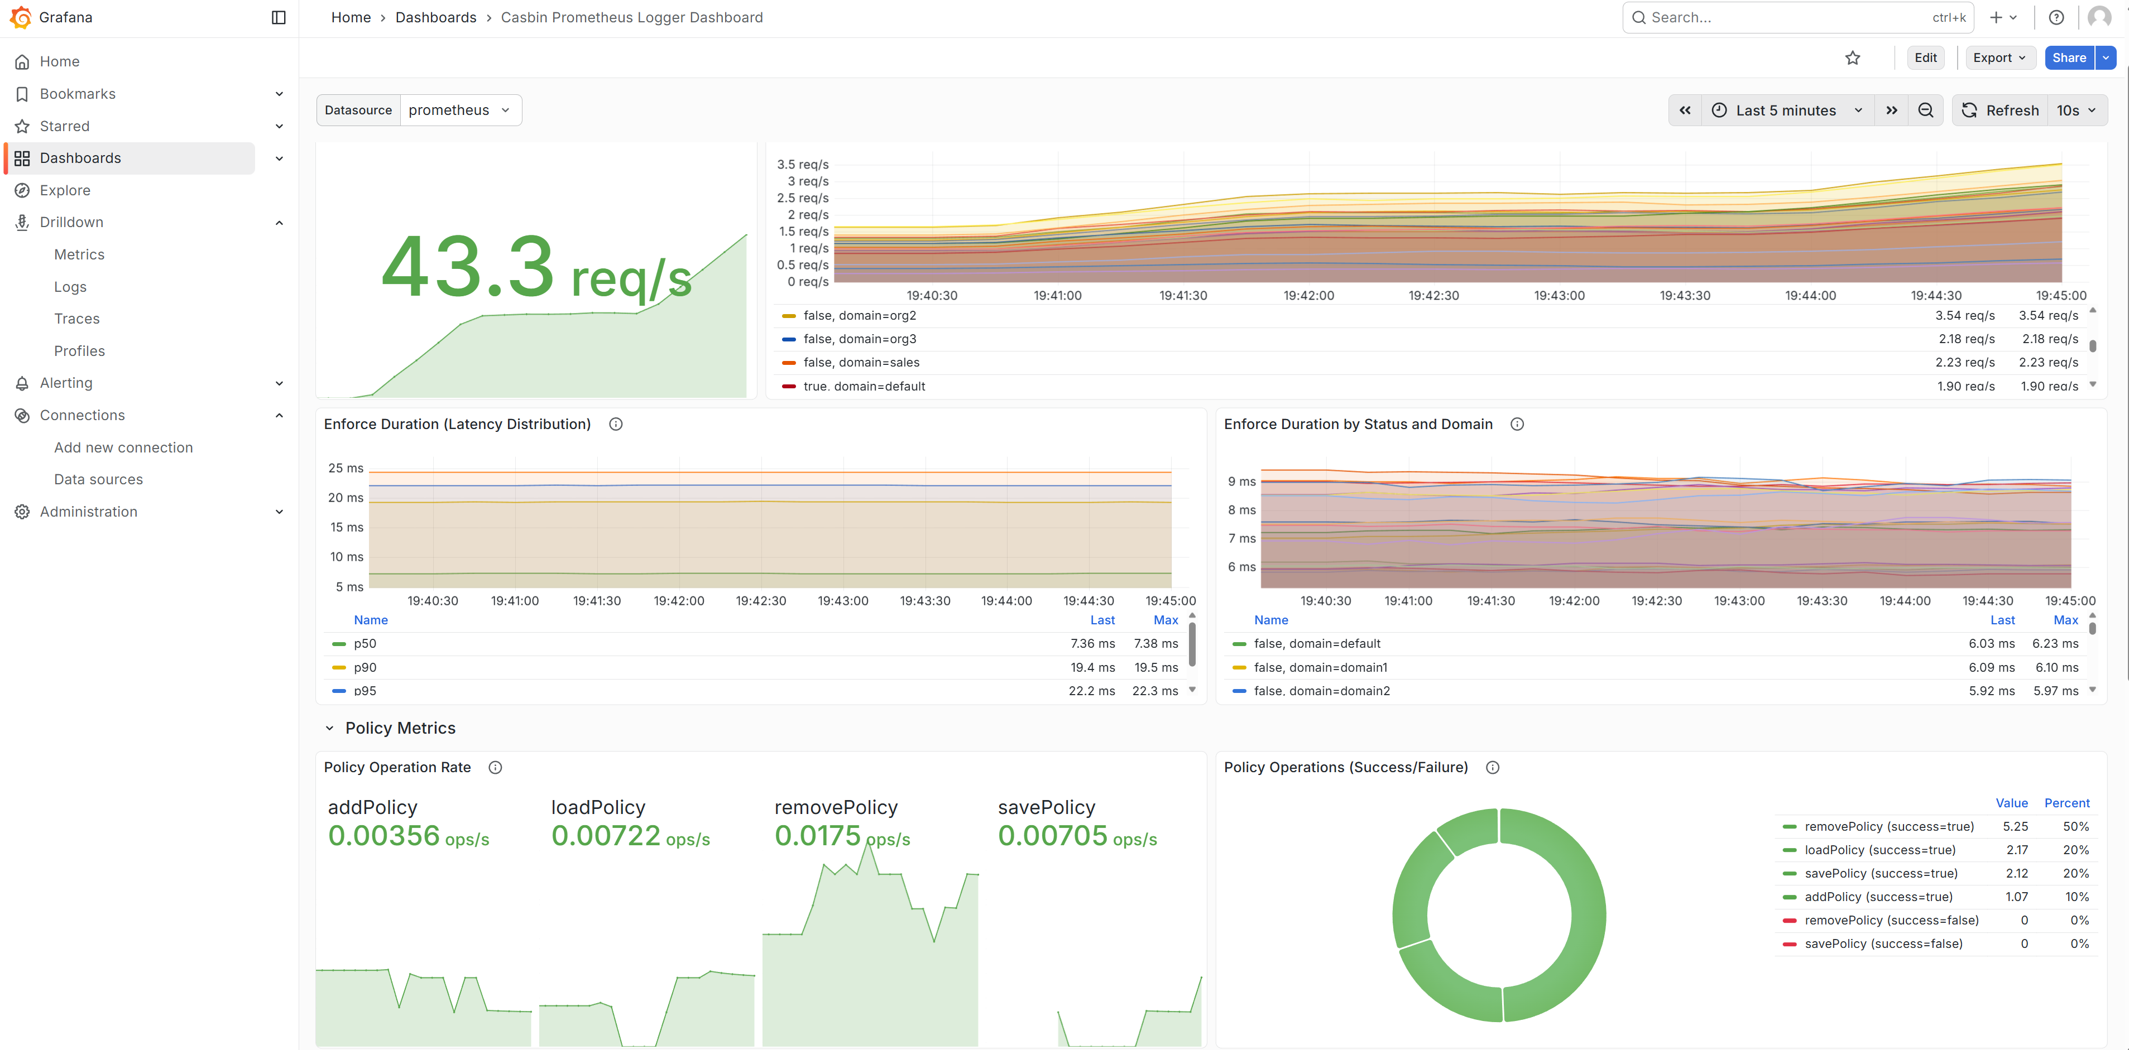Click the Home house icon in sidebar

click(22, 62)
